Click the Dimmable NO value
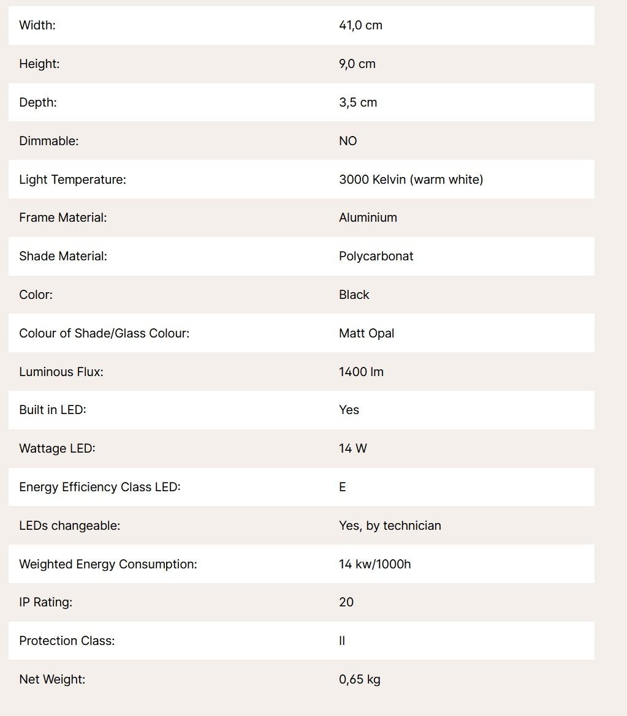 click(x=348, y=141)
